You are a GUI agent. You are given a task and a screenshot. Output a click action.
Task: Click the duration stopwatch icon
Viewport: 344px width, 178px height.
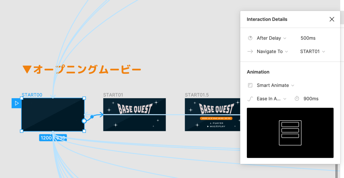pyautogui.click(x=297, y=98)
